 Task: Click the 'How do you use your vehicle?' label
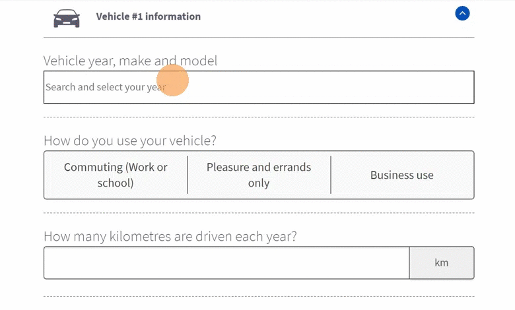click(x=129, y=140)
